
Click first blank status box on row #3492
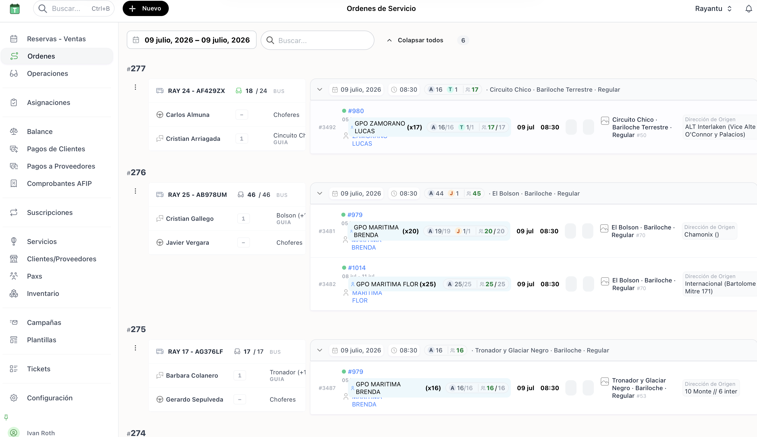[x=571, y=127]
